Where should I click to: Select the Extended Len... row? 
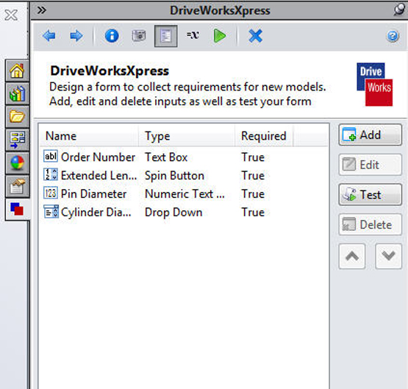[x=184, y=175]
